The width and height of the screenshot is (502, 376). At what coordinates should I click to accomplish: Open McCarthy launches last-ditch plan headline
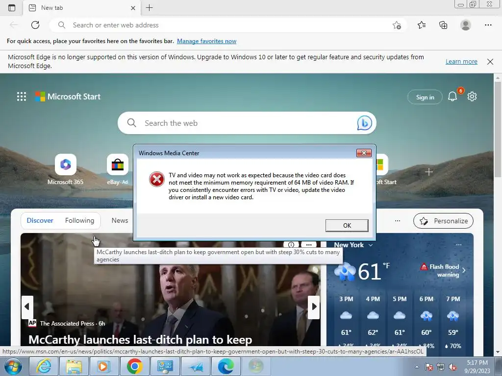(x=140, y=340)
